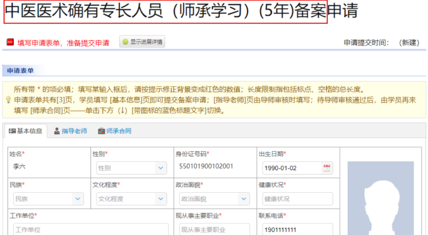
Task: Expand the 政治面貌 dropdown
Action: point(244,199)
